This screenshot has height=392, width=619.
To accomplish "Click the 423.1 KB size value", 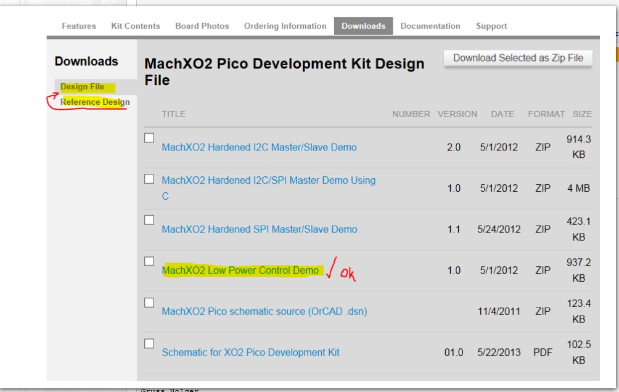I will tap(579, 229).
